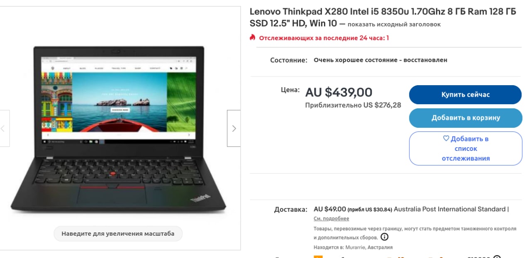Image resolution: width=531 pixels, height=258 pixels.
Task: Go to previous product image arrow
Action: [4, 128]
